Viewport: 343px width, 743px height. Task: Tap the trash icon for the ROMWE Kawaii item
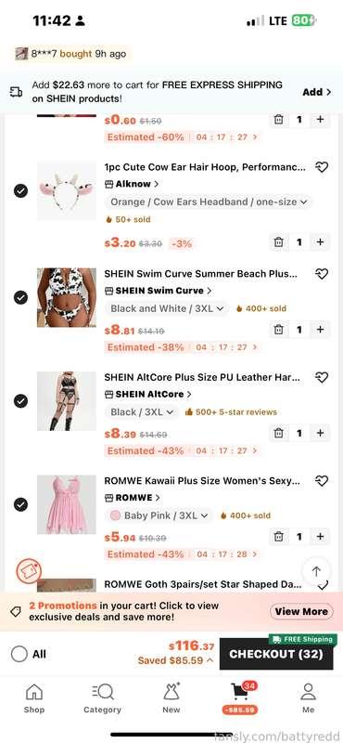click(x=279, y=537)
